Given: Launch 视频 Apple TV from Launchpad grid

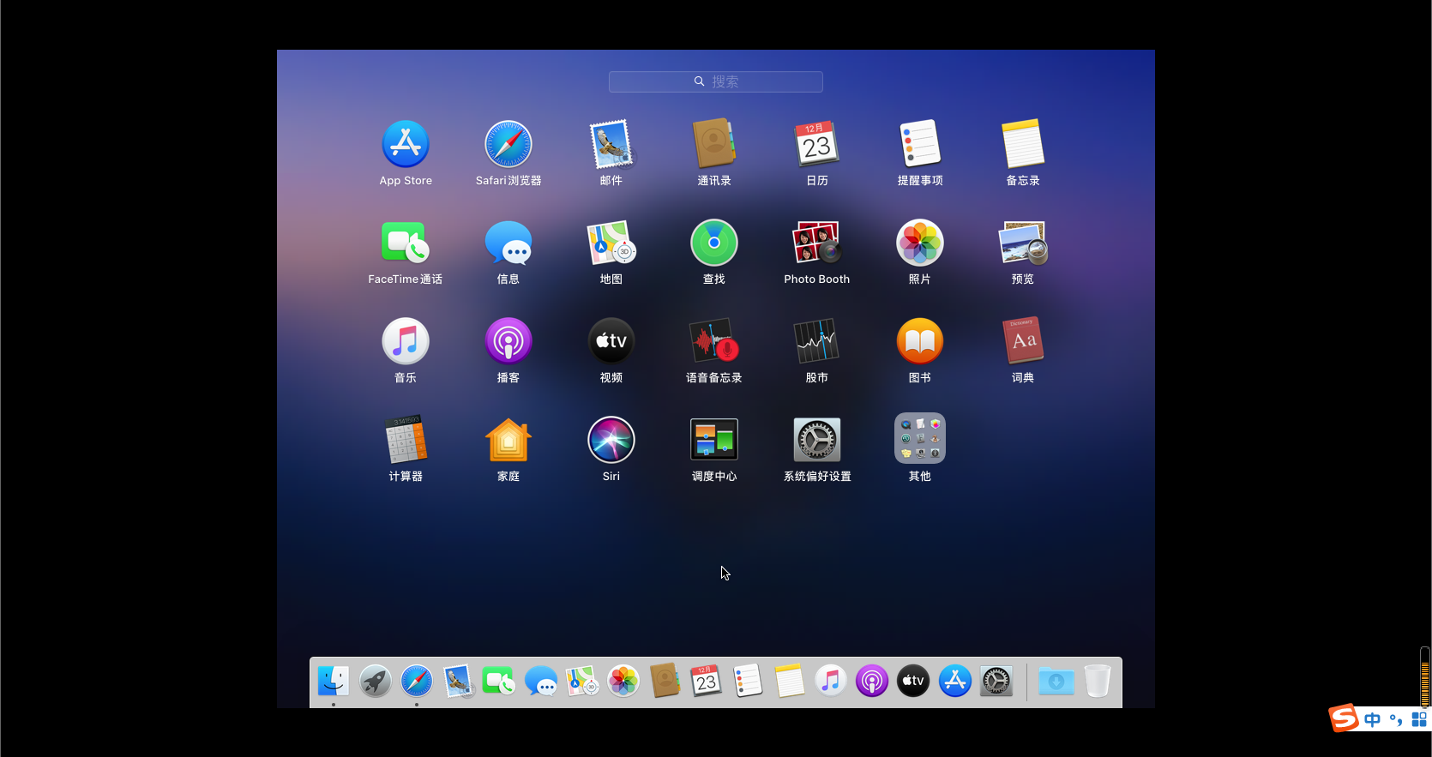Looking at the screenshot, I should click(x=611, y=341).
